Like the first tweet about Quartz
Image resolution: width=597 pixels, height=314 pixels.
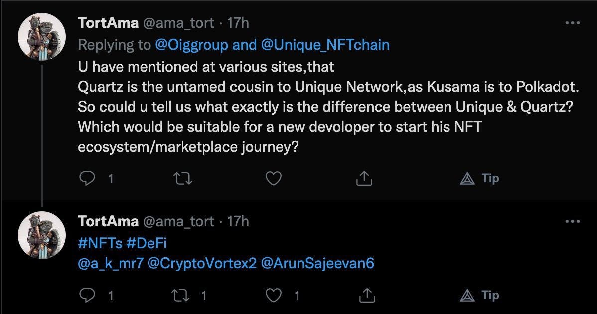[274, 178]
